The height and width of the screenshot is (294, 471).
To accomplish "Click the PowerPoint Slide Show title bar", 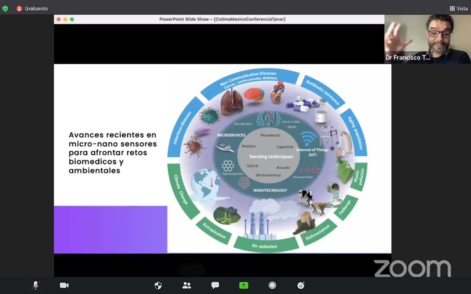I will pyautogui.click(x=222, y=19).
